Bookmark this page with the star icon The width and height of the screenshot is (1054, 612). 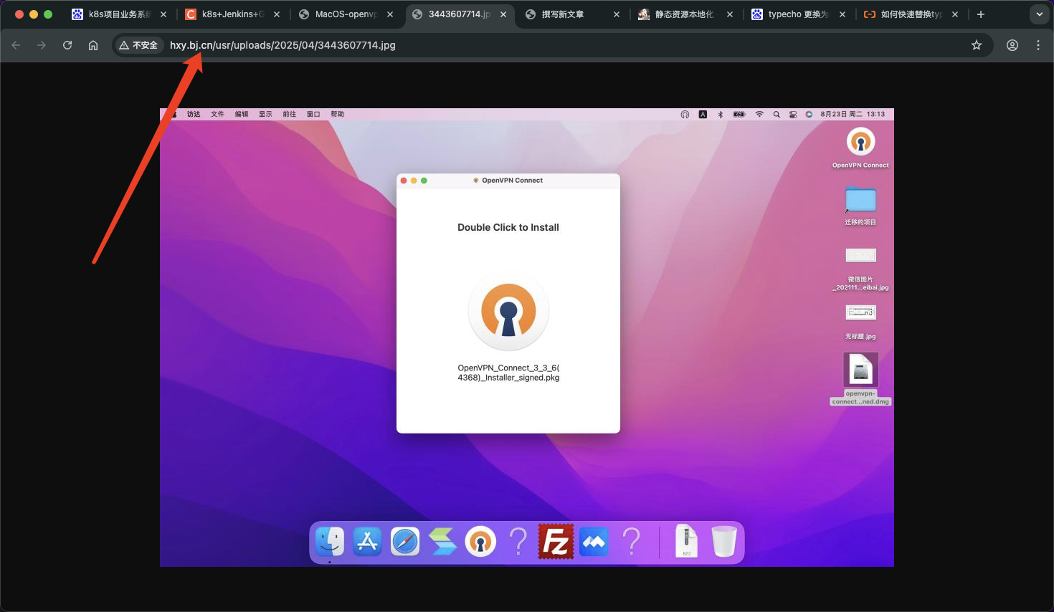click(977, 45)
